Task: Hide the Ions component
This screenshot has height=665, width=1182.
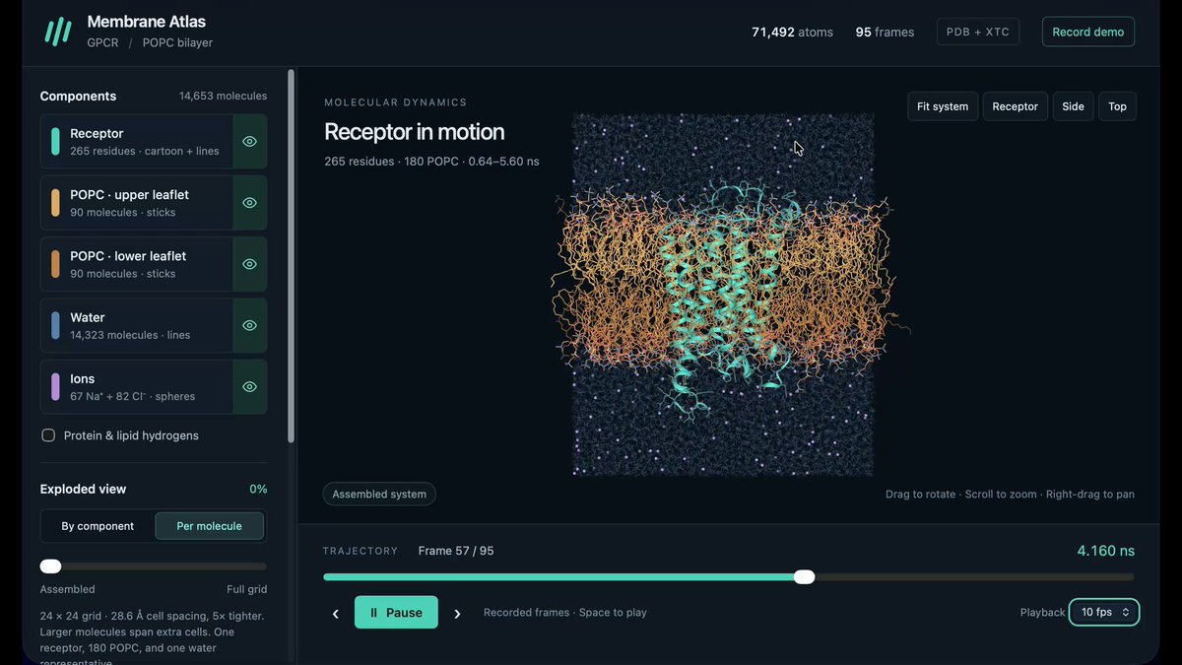Action: [249, 386]
